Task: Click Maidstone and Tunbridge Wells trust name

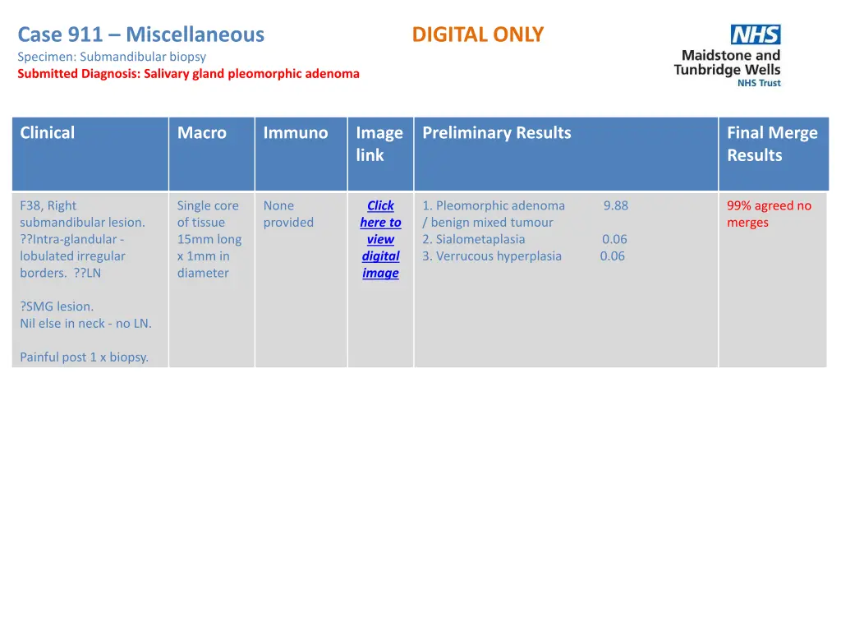Action: 728,62
